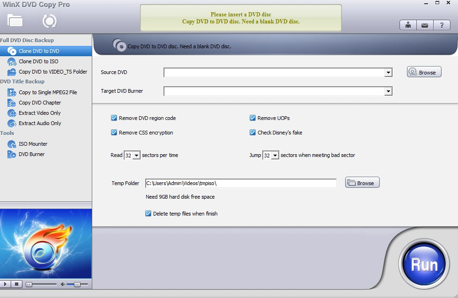
Task: Toggle Remove DVD region code checkbox
Action: tap(114, 118)
